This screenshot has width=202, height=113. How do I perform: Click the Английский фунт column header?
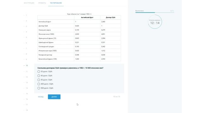pyautogui.click(x=87, y=18)
